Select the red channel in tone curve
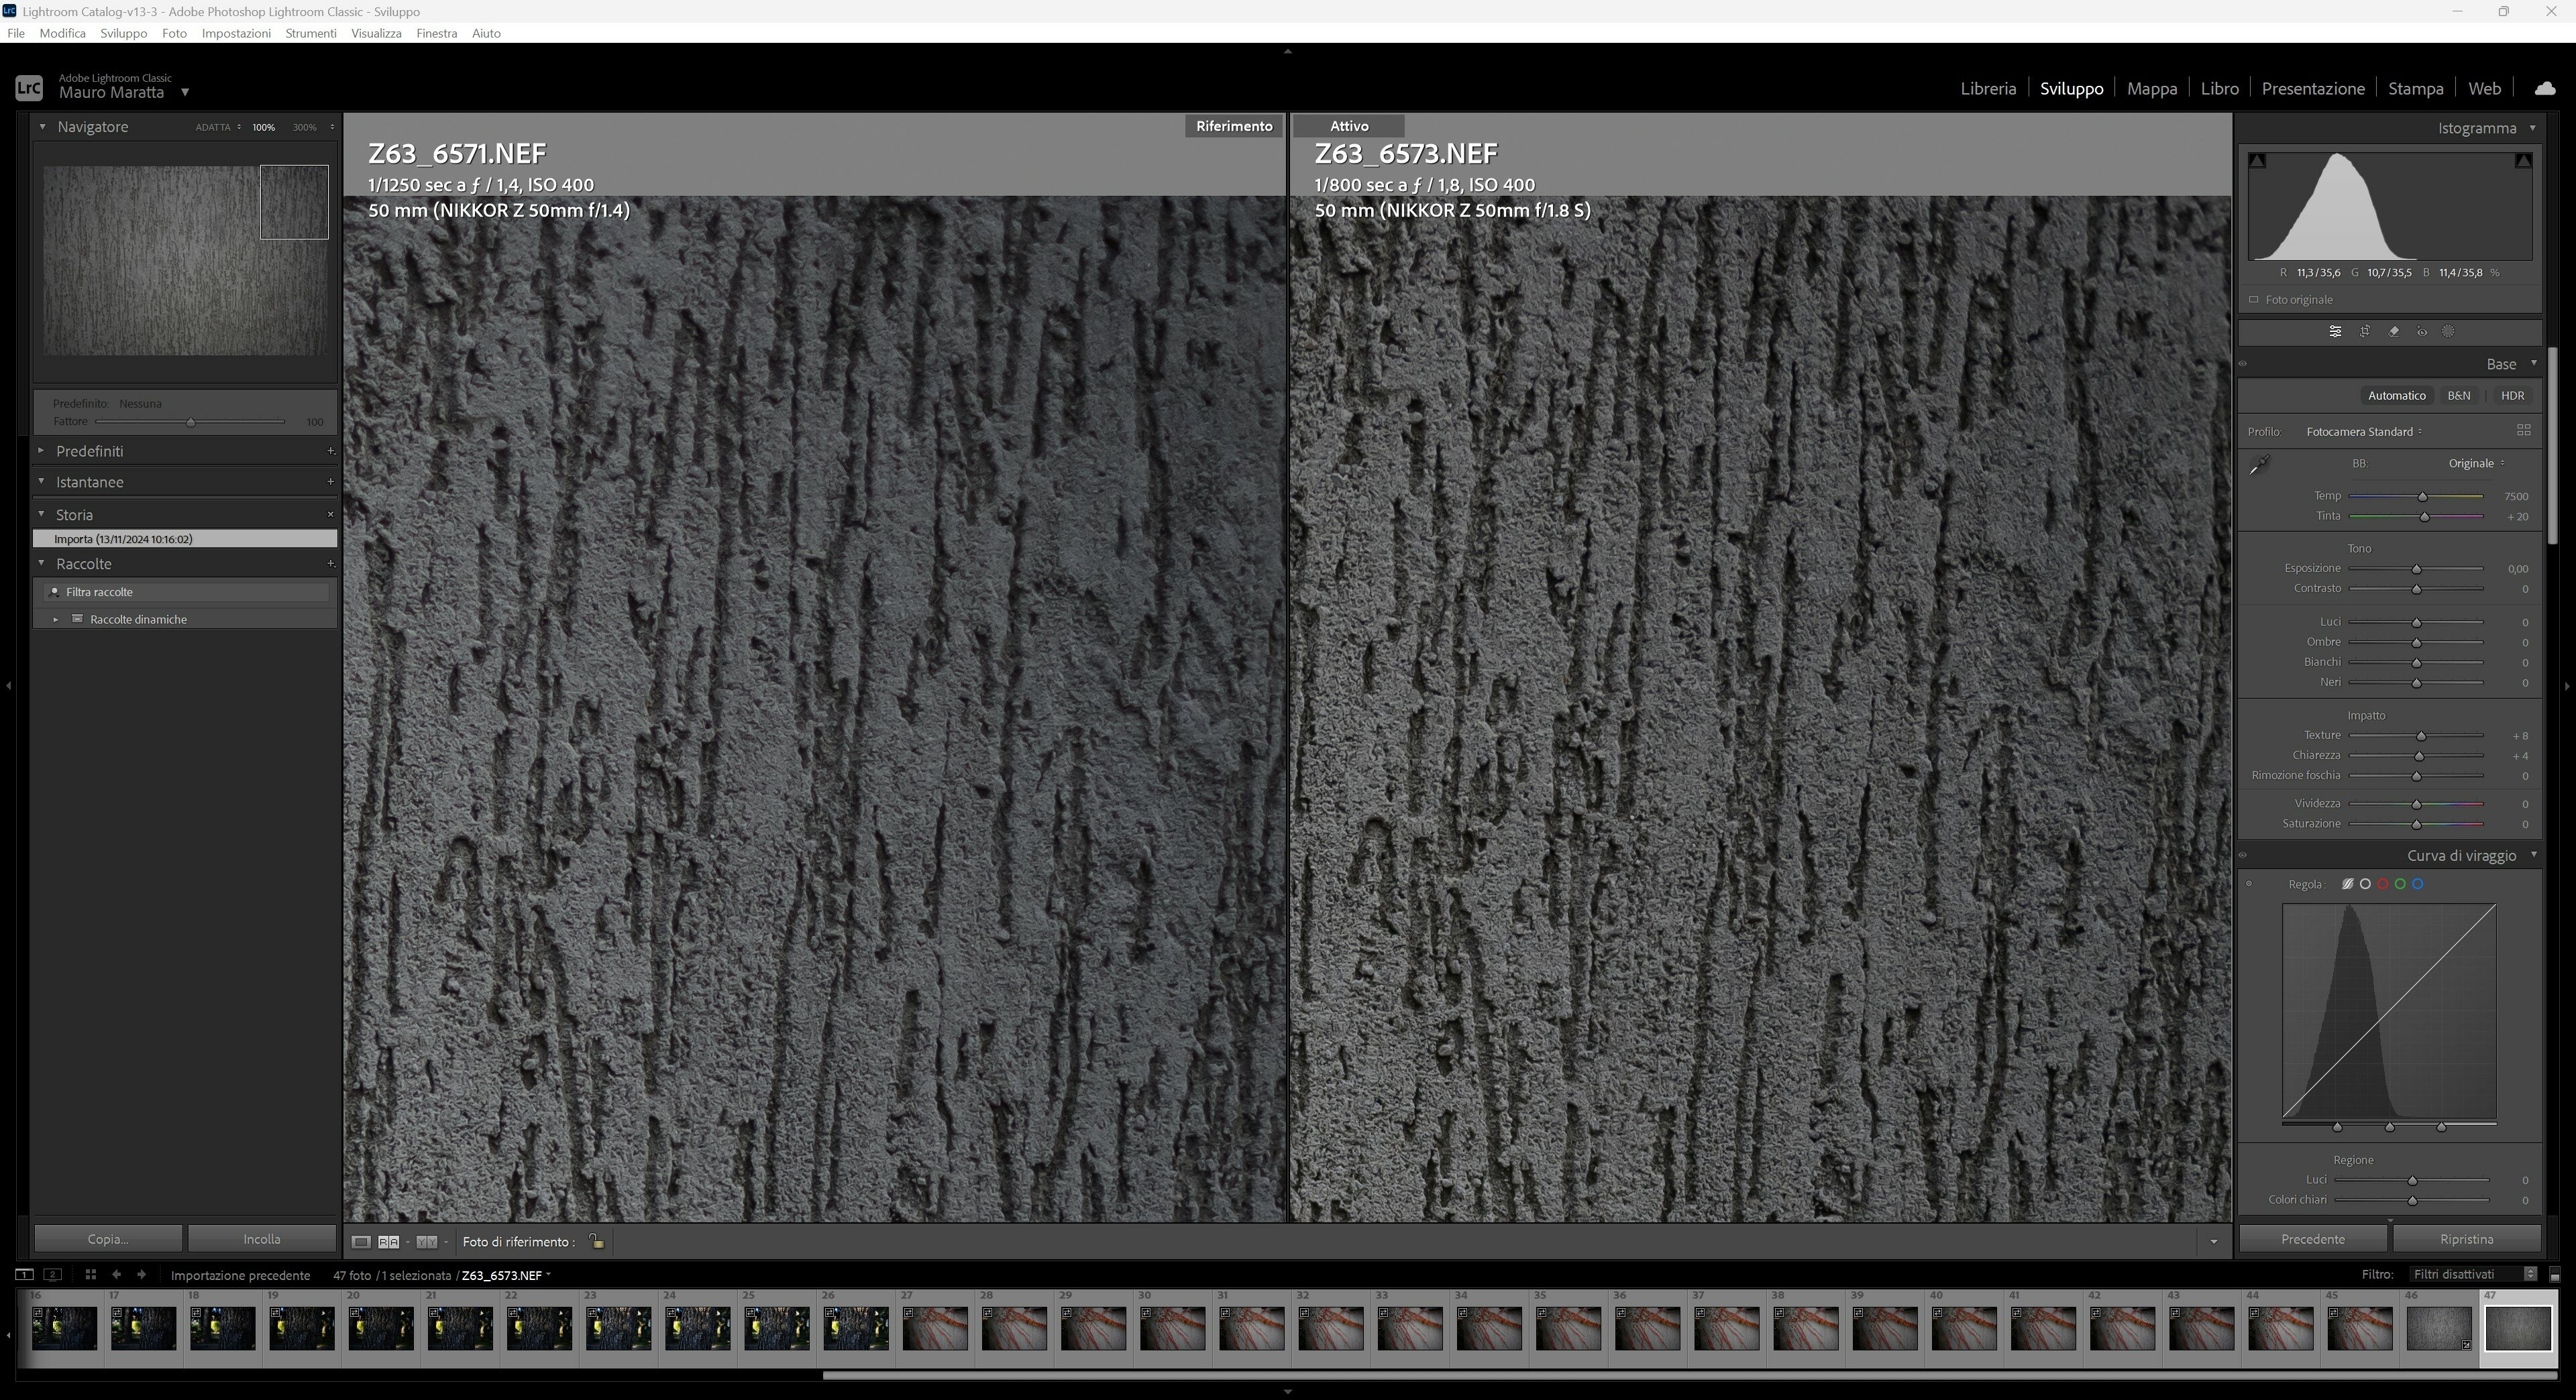2576x1400 pixels. [x=2382, y=884]
